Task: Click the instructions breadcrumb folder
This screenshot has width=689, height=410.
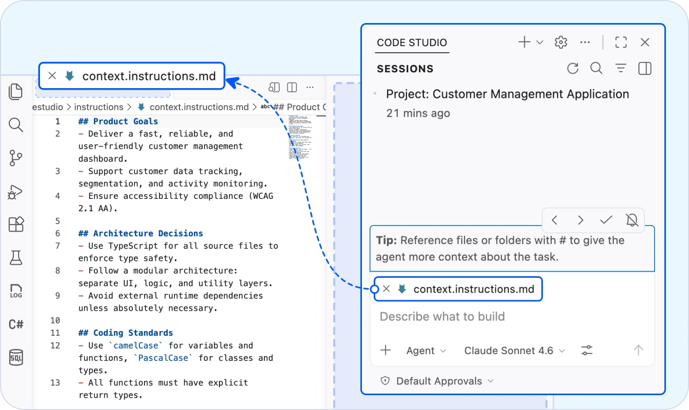Action: pos(99,107)
